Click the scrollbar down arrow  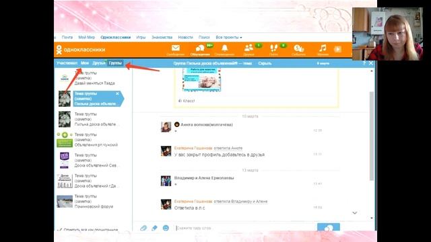tap(372, 218)
